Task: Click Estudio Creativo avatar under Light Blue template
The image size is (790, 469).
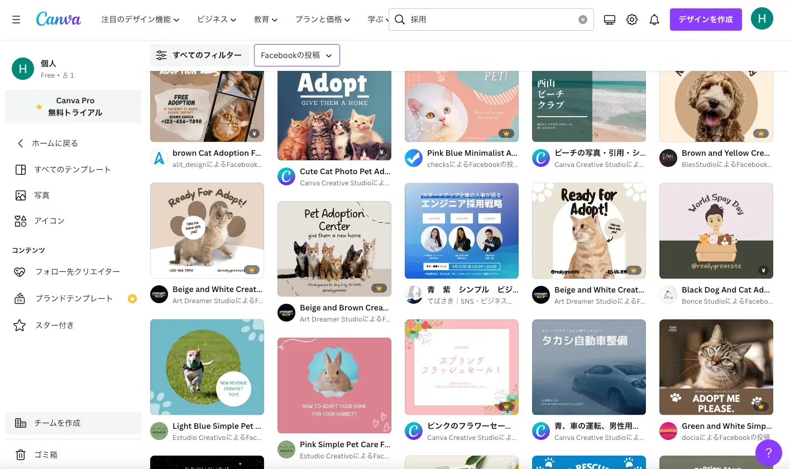Action: pos(159,431)
